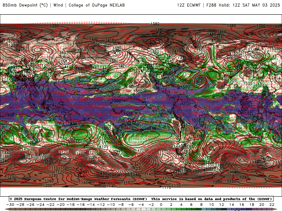The width and height of the screenshot is (282, 211).
Task: Click the '-24' legend value
Action: pos(41,205)
